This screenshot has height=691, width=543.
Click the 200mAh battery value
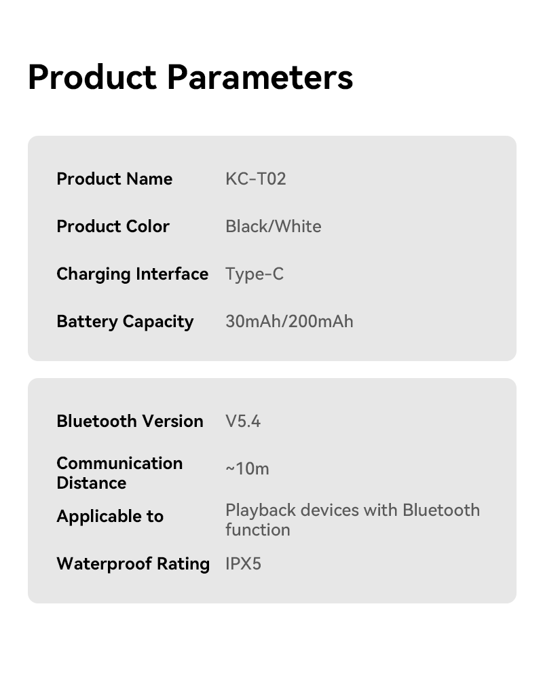coord(321,322)
